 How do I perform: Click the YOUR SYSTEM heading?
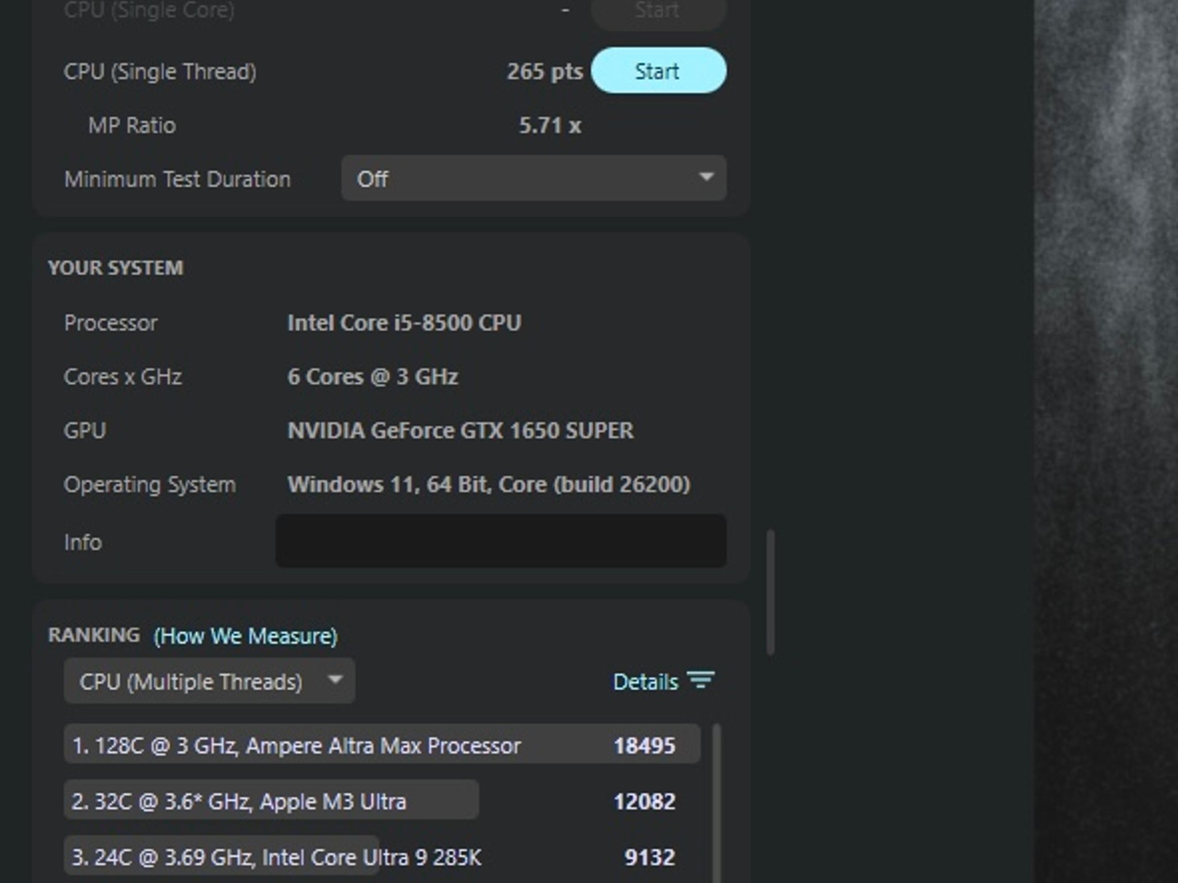[116, 268]
